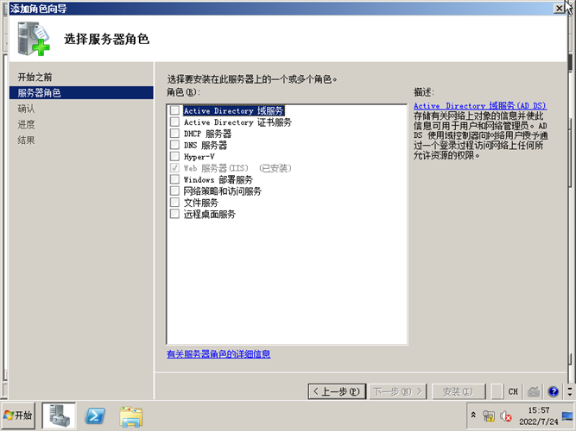Screen dimensions: 576x431
Task: Open the 结果 wizard step
Action: 26,141
